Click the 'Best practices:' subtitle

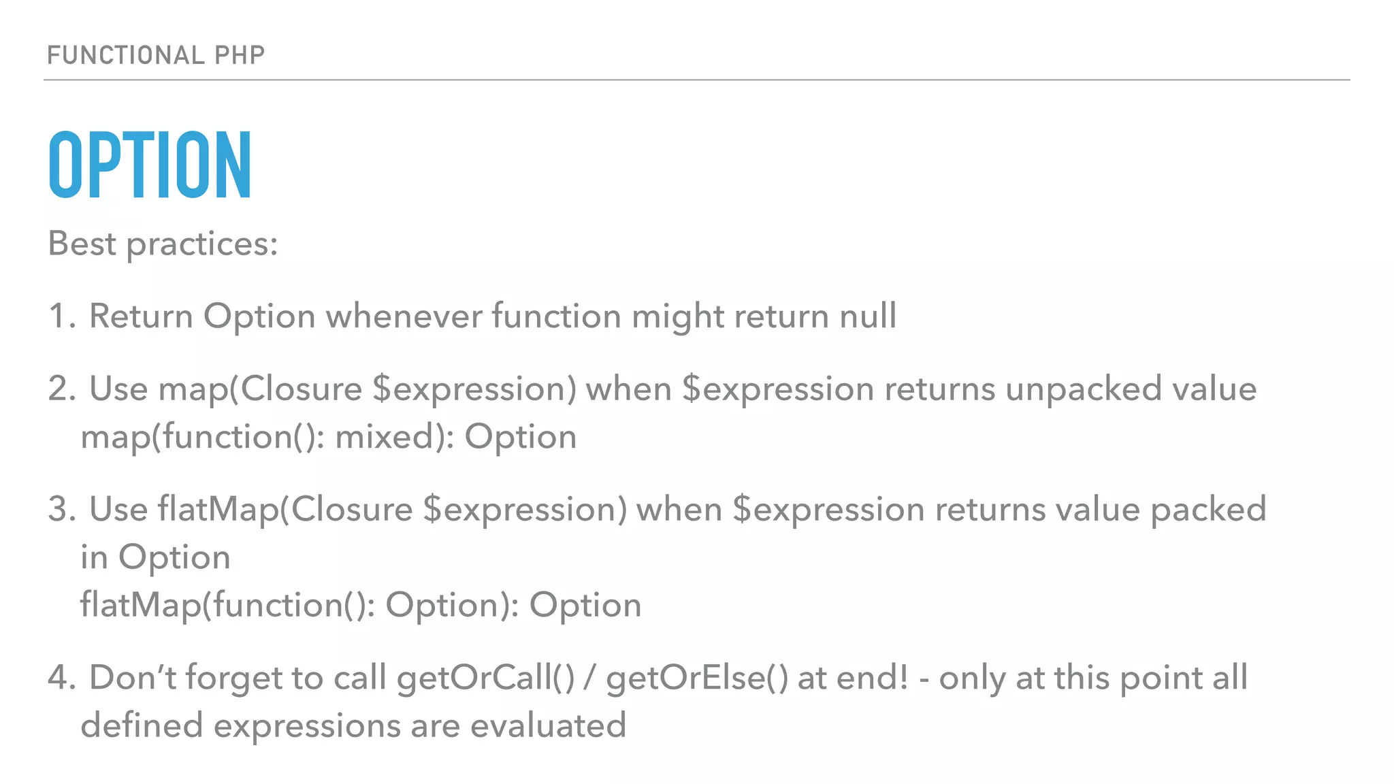(163, 244)
